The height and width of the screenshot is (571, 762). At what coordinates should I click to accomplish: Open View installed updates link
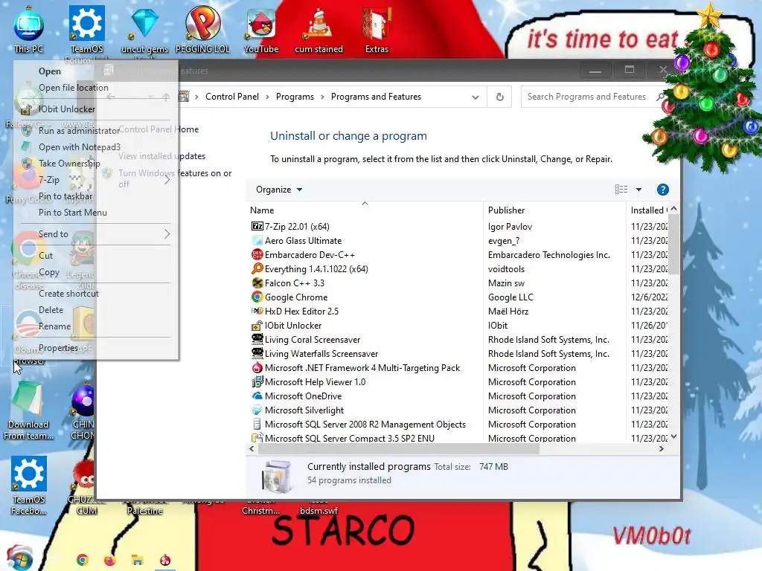coord(161,156)
